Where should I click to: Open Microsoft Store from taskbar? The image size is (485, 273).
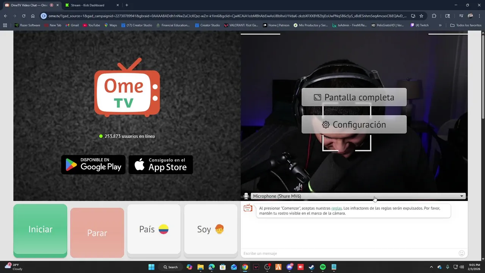point(223,267)
